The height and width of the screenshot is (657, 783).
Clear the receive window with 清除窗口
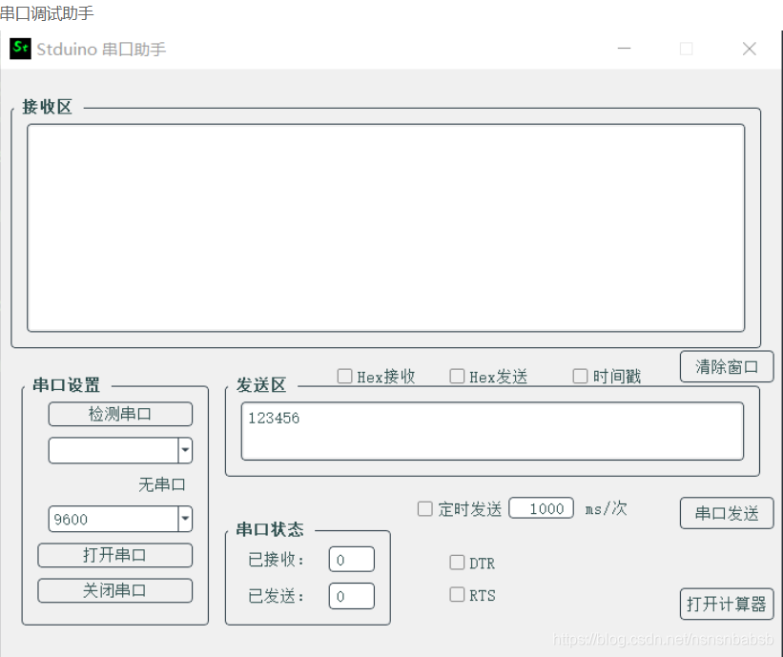coord(726,367)
